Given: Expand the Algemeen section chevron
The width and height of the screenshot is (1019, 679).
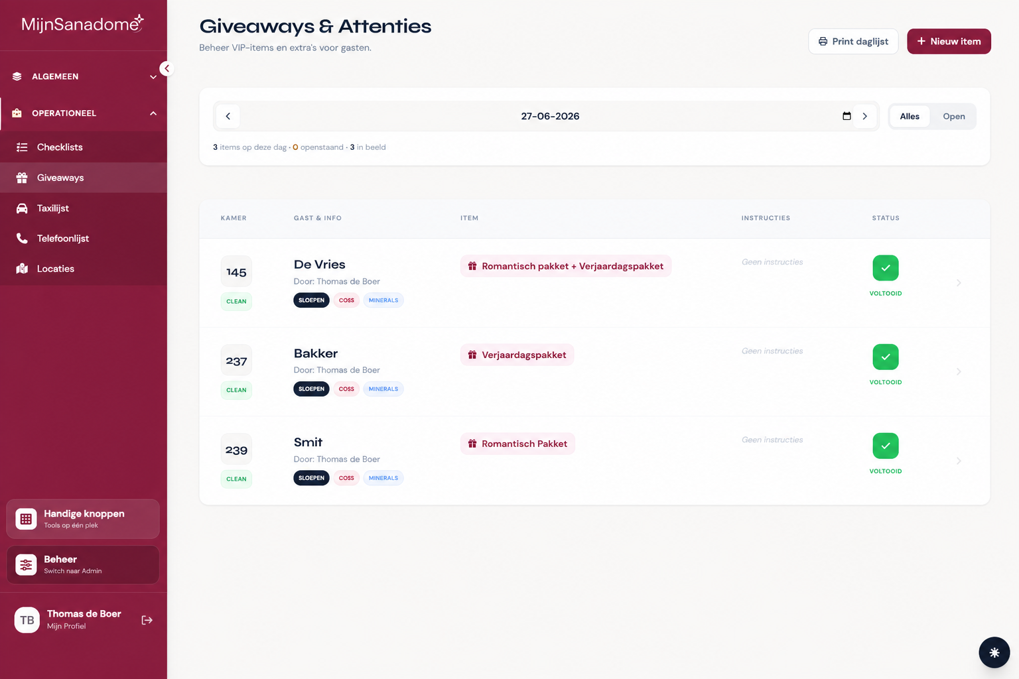Looking at the screenshot, I should 153,77.
